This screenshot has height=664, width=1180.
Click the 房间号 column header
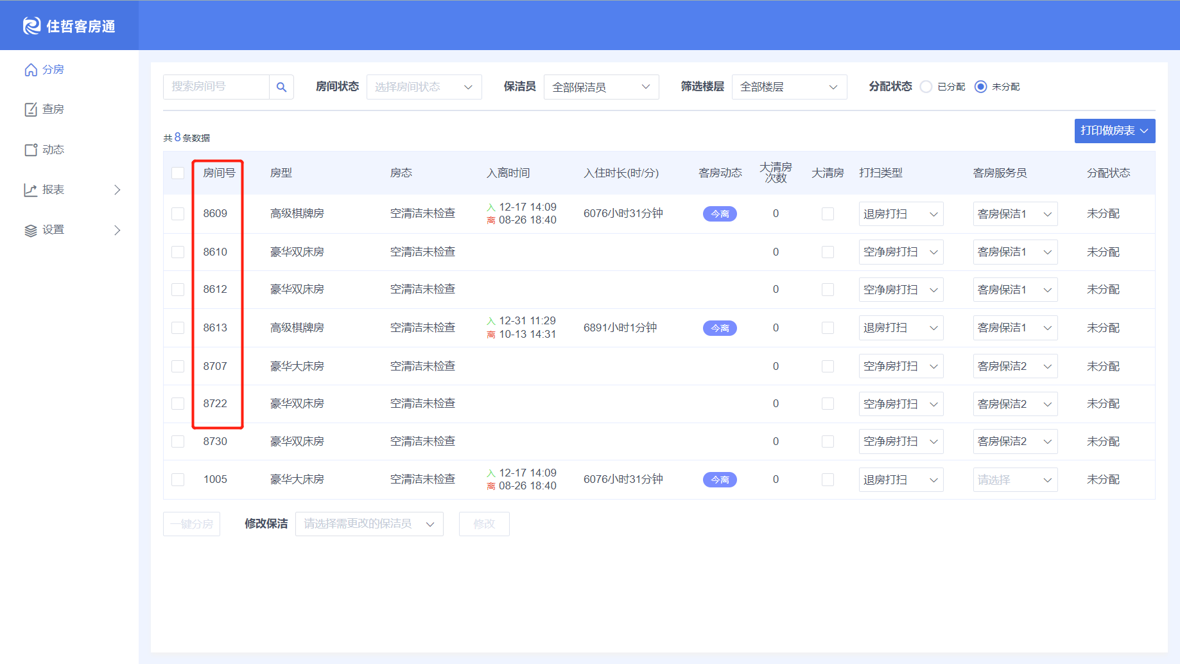coord(220,173)
